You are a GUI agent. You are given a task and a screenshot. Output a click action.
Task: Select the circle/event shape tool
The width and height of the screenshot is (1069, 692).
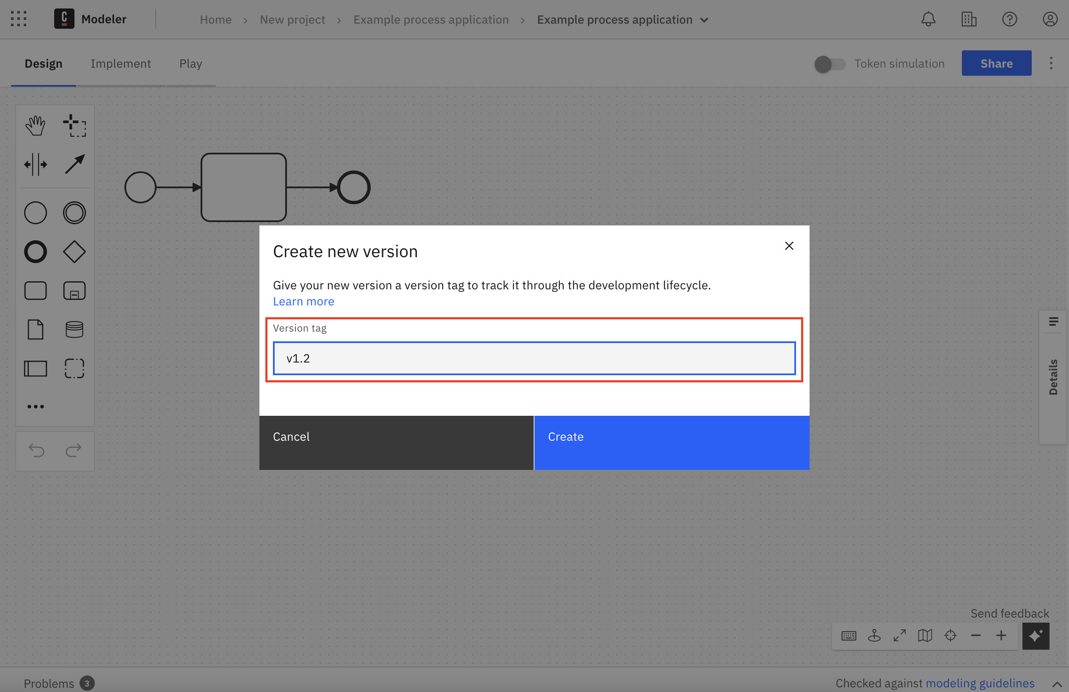tap(35, 212)
